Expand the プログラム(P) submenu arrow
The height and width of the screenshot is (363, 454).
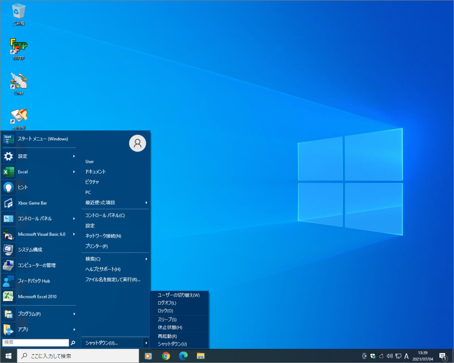point(74,314)
